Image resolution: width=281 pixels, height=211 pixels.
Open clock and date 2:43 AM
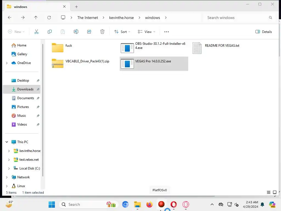point(251,204)
